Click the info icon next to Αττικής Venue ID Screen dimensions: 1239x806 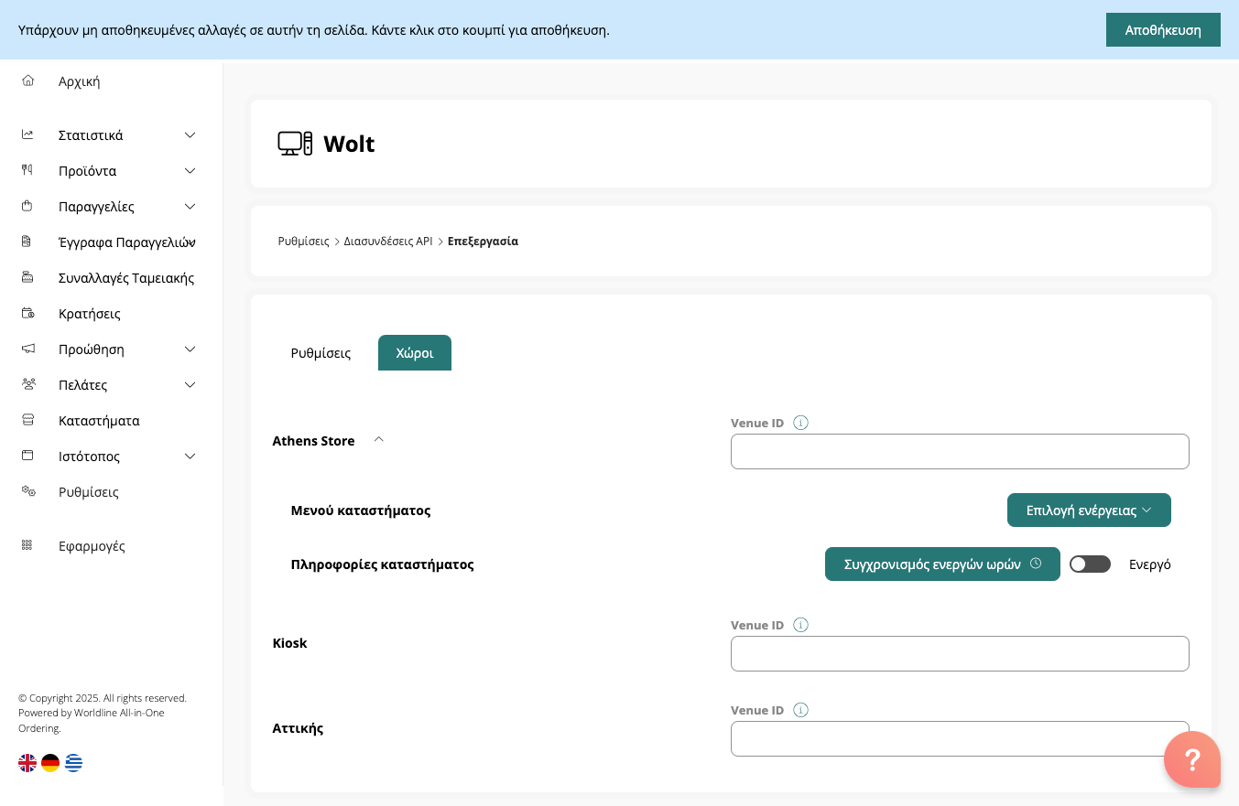[x=801, y=710]
